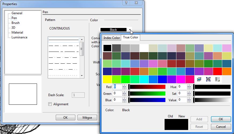The width and height of the screenshot is (234, 134).
Task: Click the Blue value input field
Action: click(x=117, y=100)
